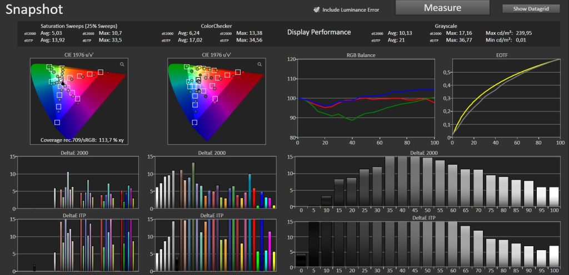Click the ColorChecker dEITP Avg: 17,02 value
569x275 pixels.
pos(191,40)
